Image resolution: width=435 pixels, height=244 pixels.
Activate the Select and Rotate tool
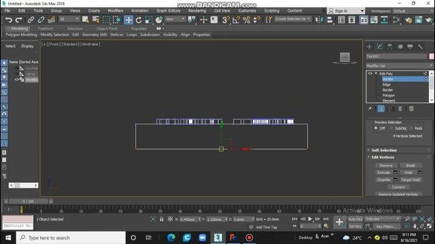(139, 20)
